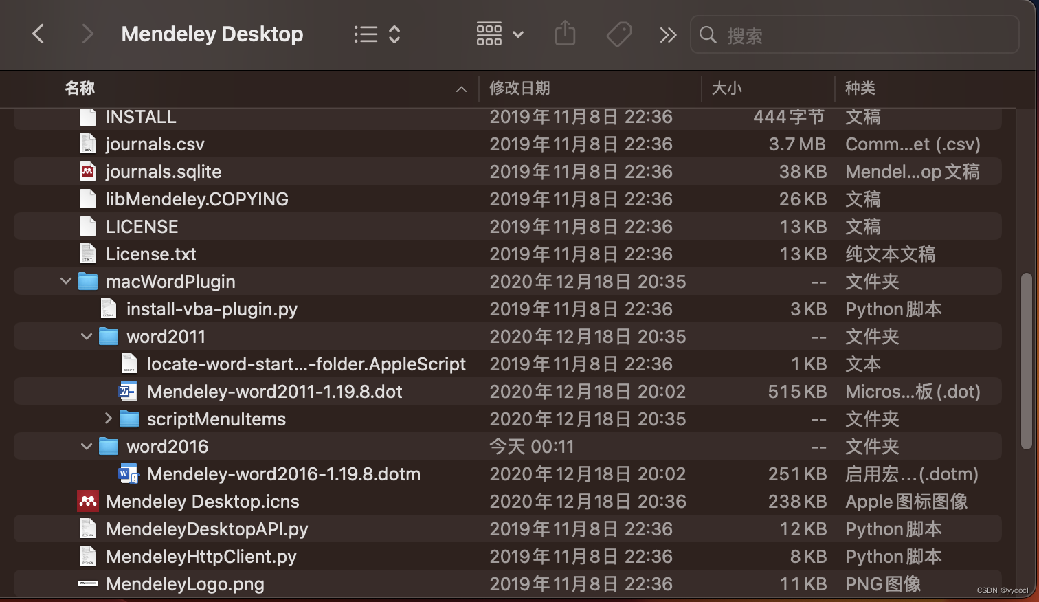Screen dimensions: 1039x602
Task: Select the journals.sqlite file icon
Action: point(88,171)
